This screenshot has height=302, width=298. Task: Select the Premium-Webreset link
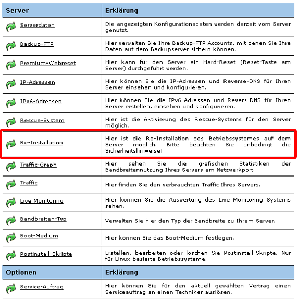coord(48,63)
